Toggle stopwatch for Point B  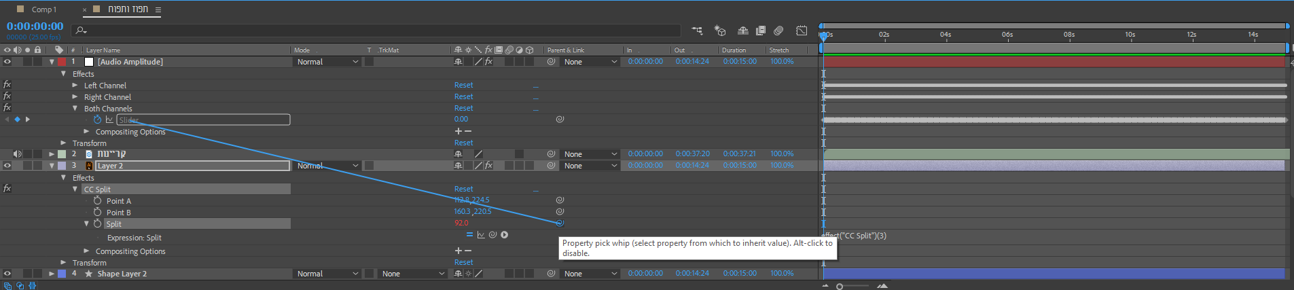[97, 213]
